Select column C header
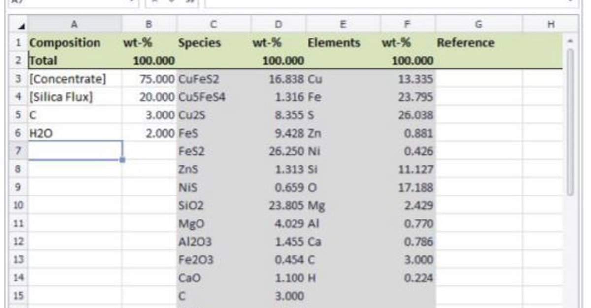 [x=214, y=25]
